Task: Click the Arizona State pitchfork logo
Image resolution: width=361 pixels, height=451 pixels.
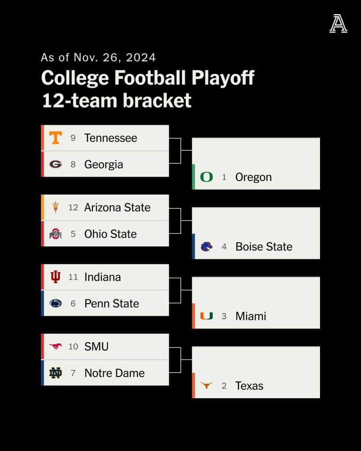Action: [56, 207]
